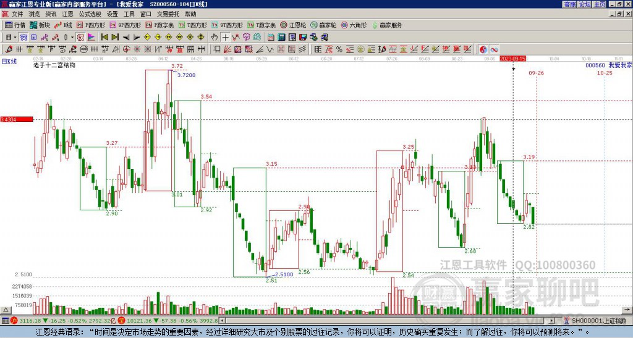Open the 交易委托 menu

click(x=168, y=14)
